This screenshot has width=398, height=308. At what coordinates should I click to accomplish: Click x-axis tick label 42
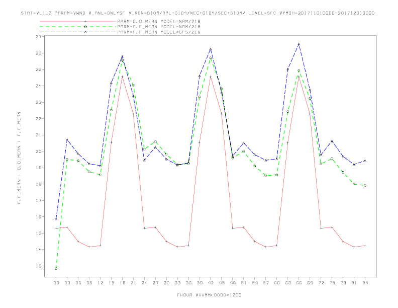click(211, 283)
